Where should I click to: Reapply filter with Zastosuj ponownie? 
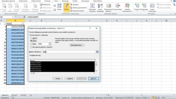click(78, 8)
